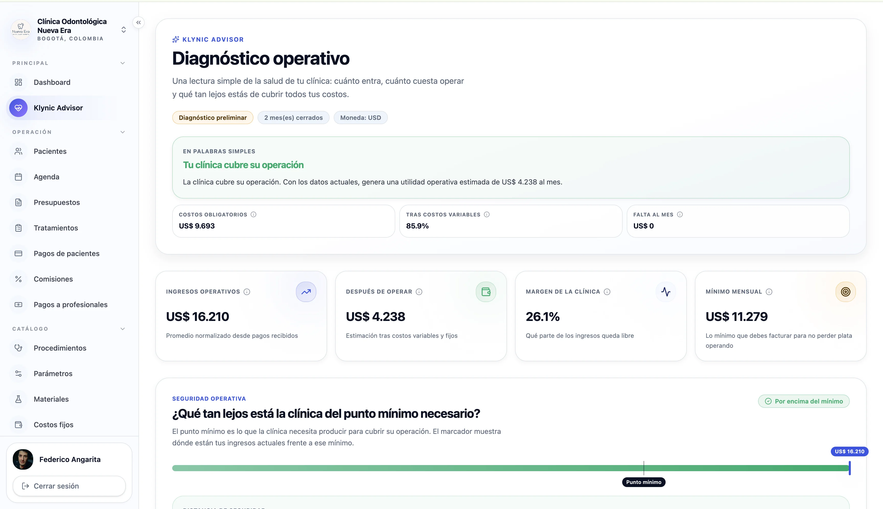Click the wallet icon in Después de Operar card

pyautogui.click(x=485, y=292)
